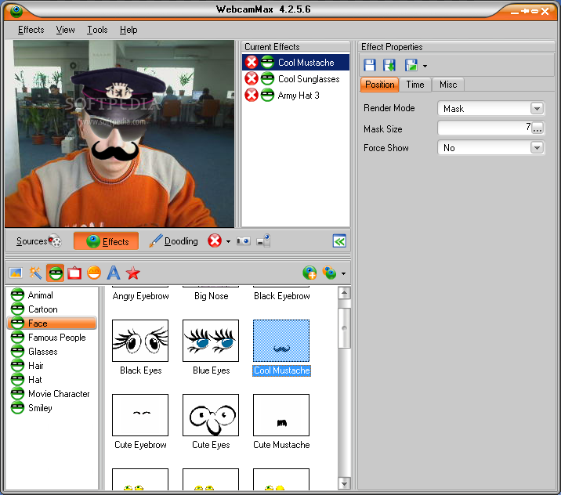Screen dimensions: 561x495
Task: Open the Tools menu
Action: tap(97, 30)
